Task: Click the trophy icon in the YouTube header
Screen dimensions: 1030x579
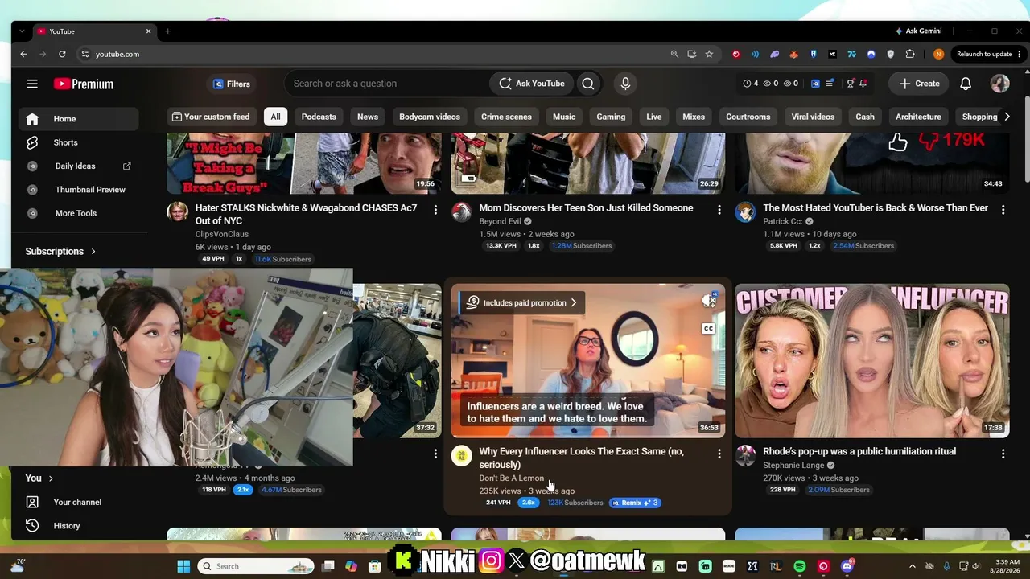Action: [850, 84]
